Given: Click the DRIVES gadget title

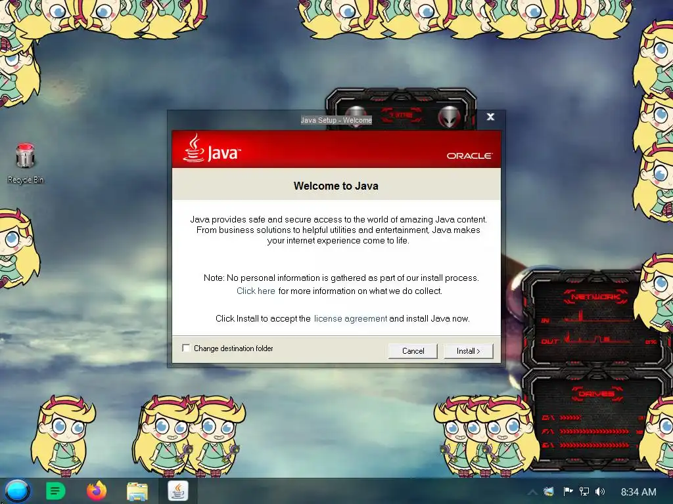Looking at the screenshot, I should (x=595, y=394).
